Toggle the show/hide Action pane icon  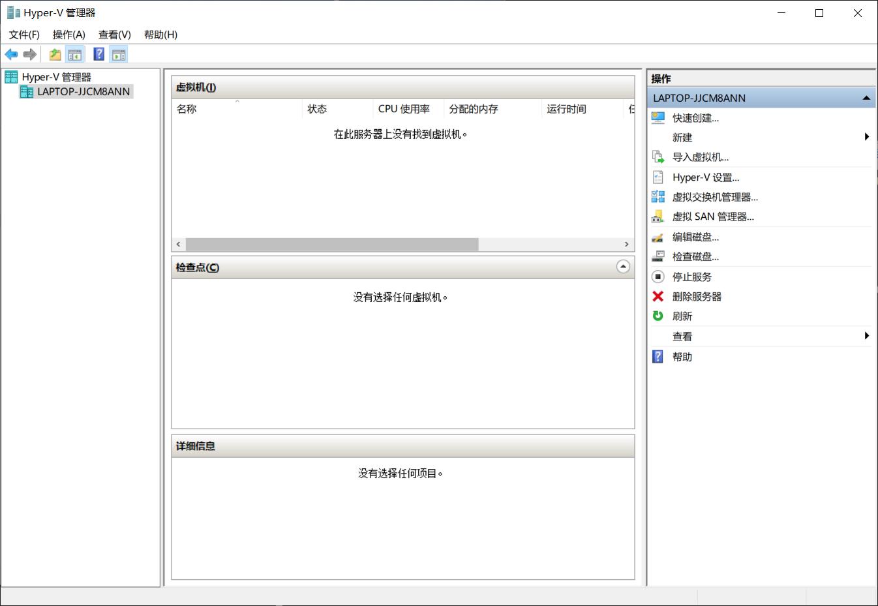(119, 55)
